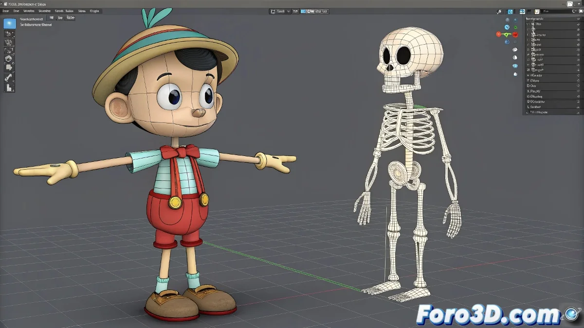Click the left red axis circle on the gizmo
This screenshot has height=328, width=584.
[x=498, y=35]
